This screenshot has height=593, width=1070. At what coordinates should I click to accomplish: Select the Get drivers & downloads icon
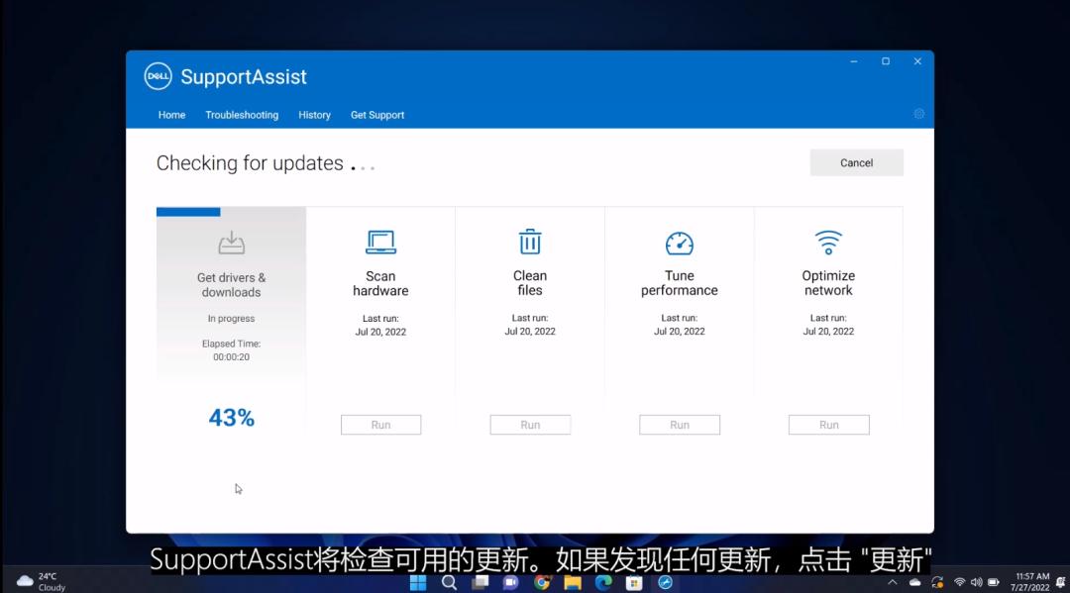coord(231,241)
